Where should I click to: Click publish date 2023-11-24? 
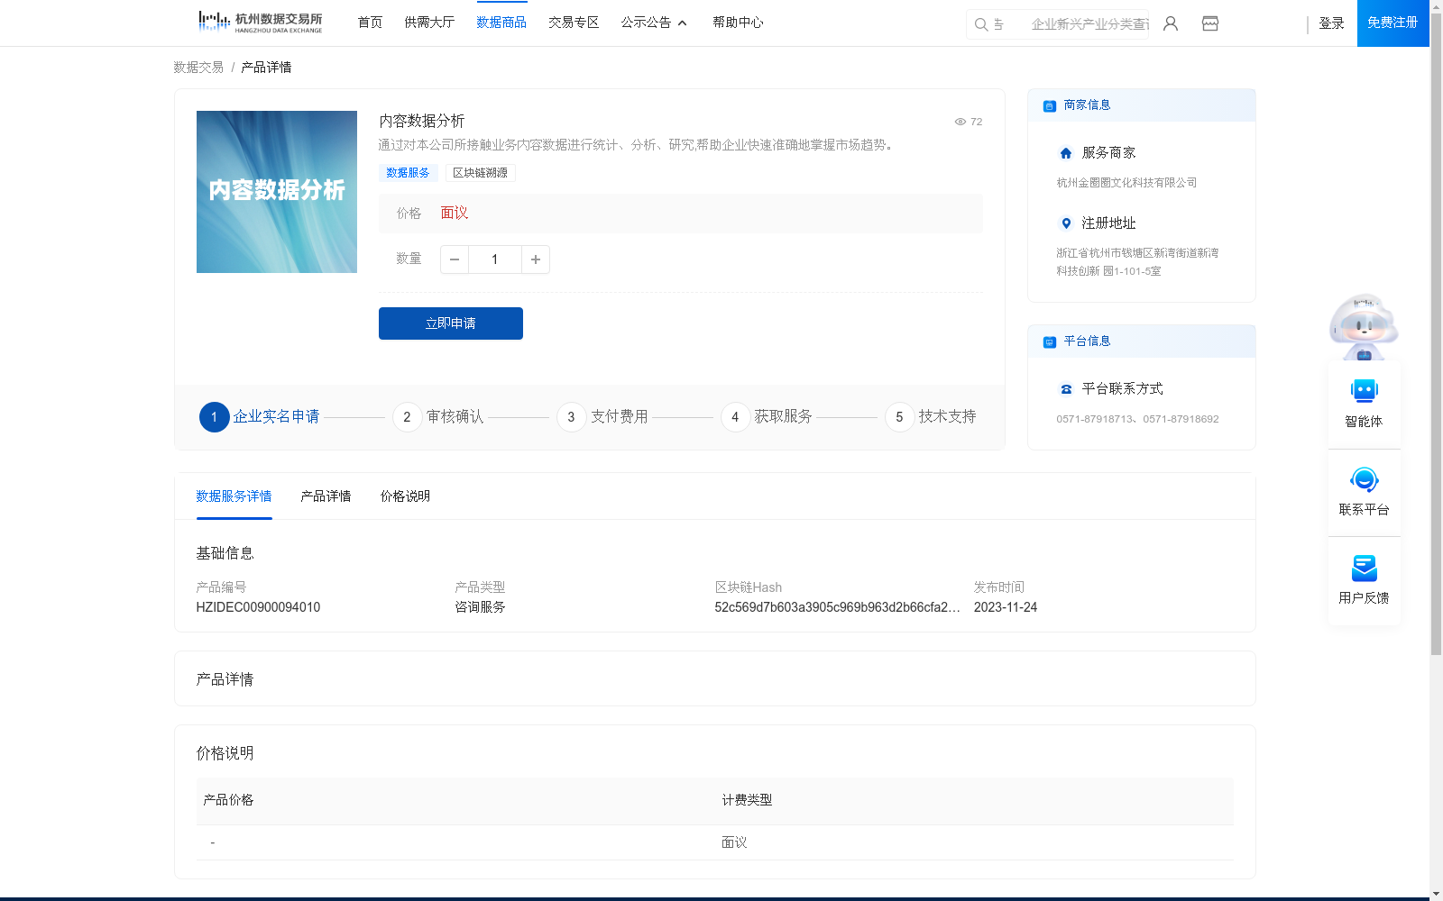click(1006, 607)
